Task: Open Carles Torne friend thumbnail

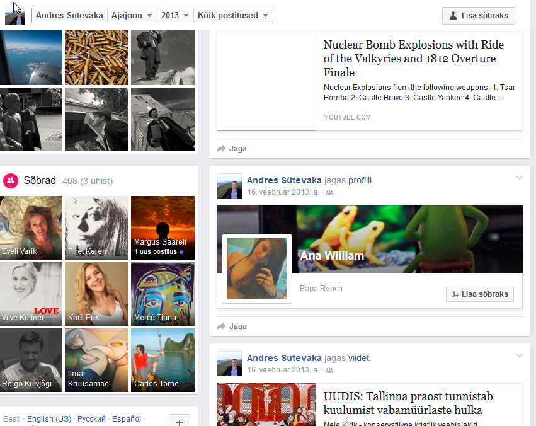Action: click(x=163, y=360)
